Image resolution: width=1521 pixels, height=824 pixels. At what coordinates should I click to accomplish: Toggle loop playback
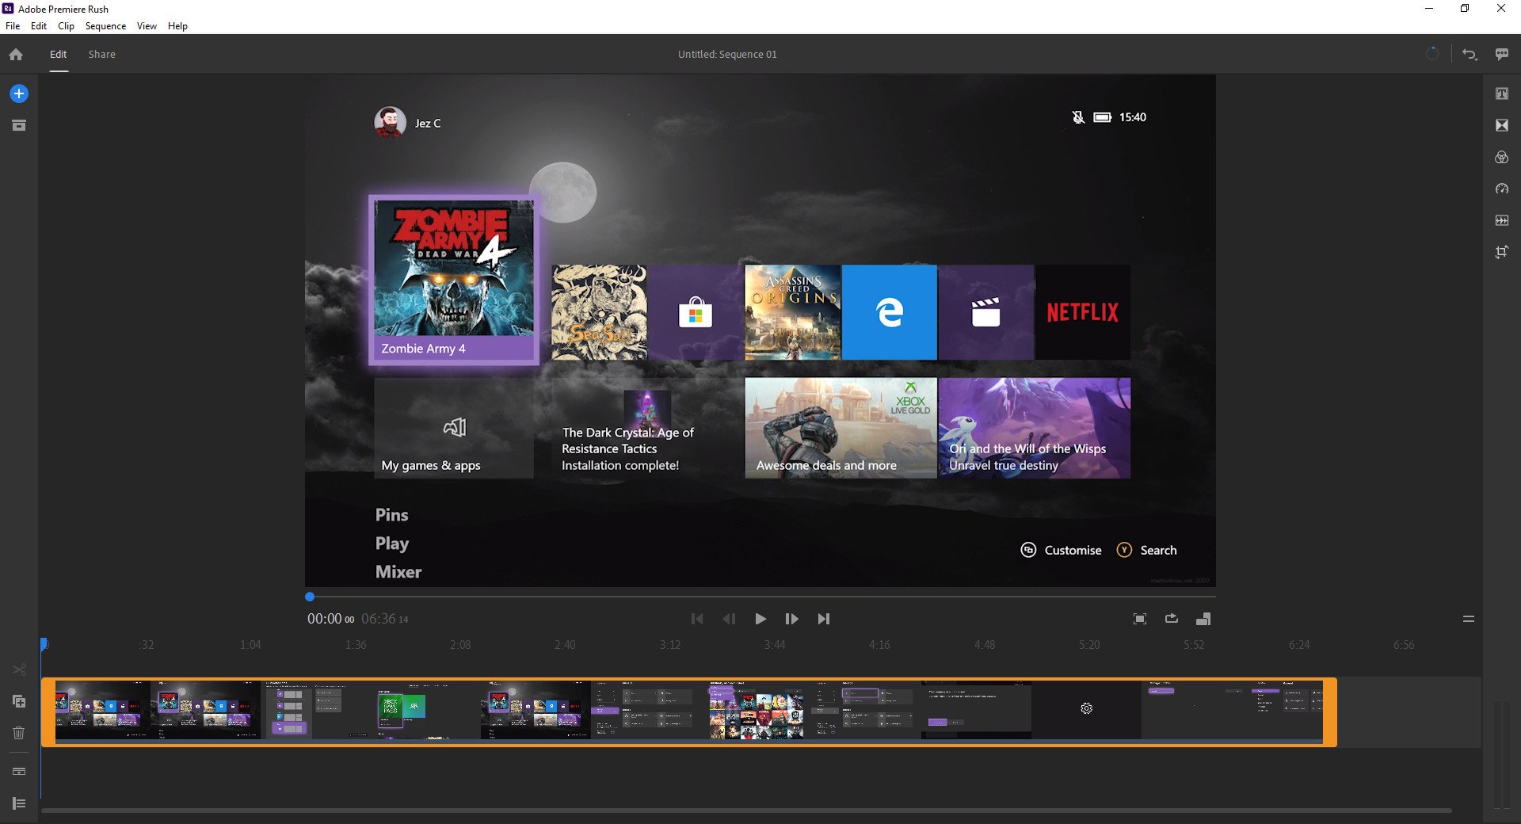pos(1172,619)
